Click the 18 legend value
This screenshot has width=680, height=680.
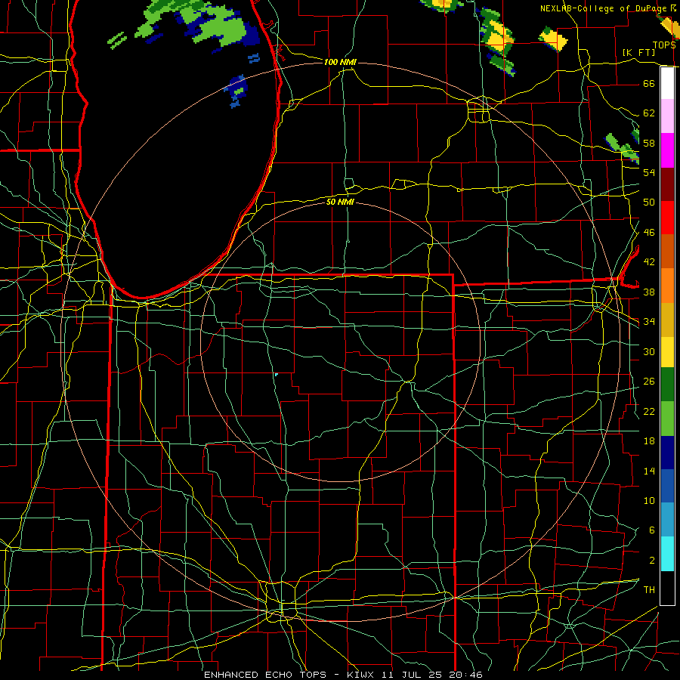point(649,441)
